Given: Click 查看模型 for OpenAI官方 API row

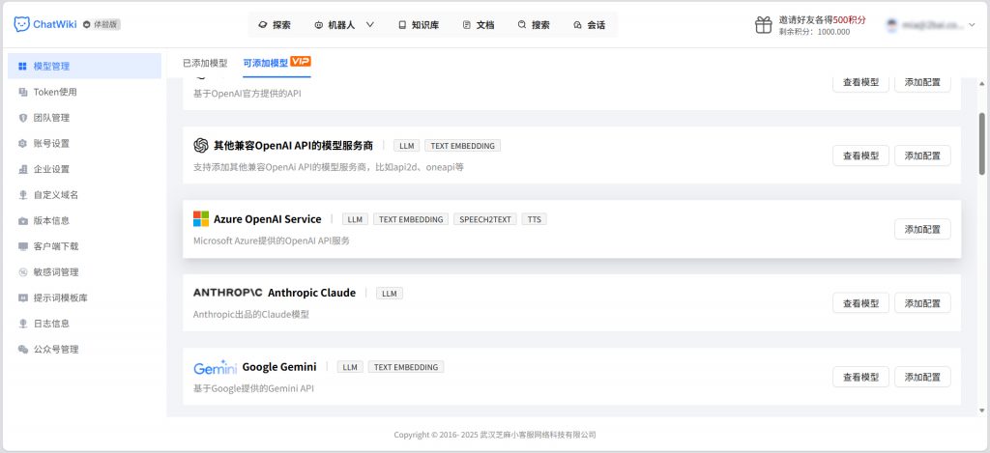Looking at the screenshot, I should (x=860, y=83).
